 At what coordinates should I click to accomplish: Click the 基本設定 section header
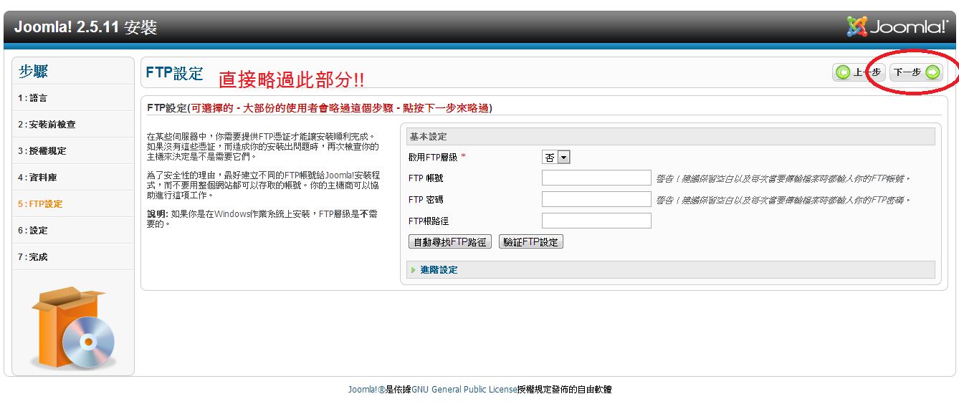pyautogui.click(x=670, y=137)
